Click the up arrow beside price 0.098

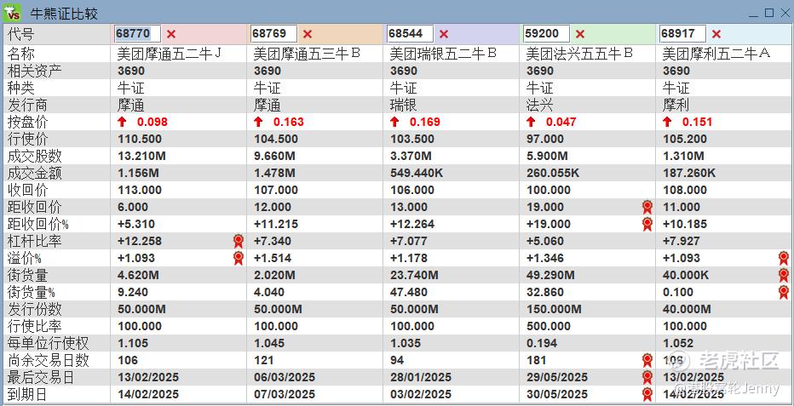(x=122, y=122)
